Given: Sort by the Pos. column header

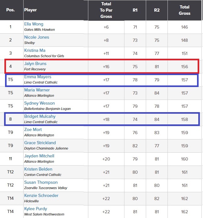Looking at the screenshot, I should [10, 10].
